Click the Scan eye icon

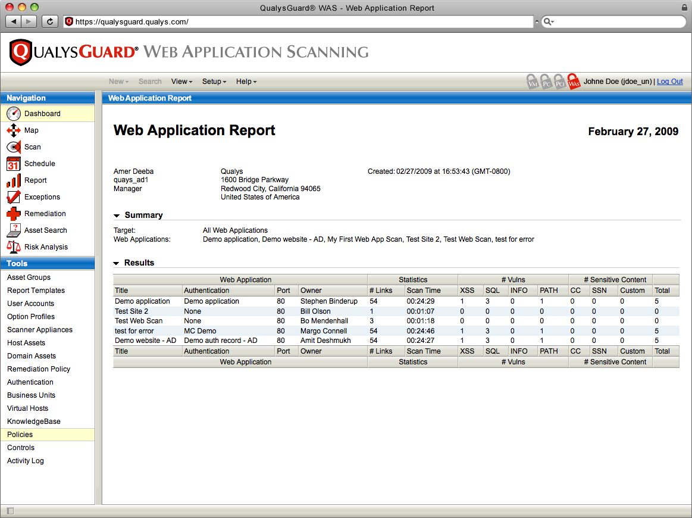tap(14, 147)
